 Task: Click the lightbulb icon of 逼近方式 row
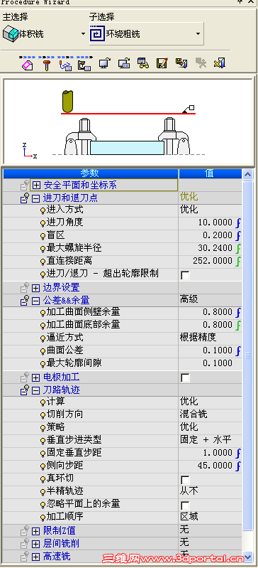click(43, 338)
